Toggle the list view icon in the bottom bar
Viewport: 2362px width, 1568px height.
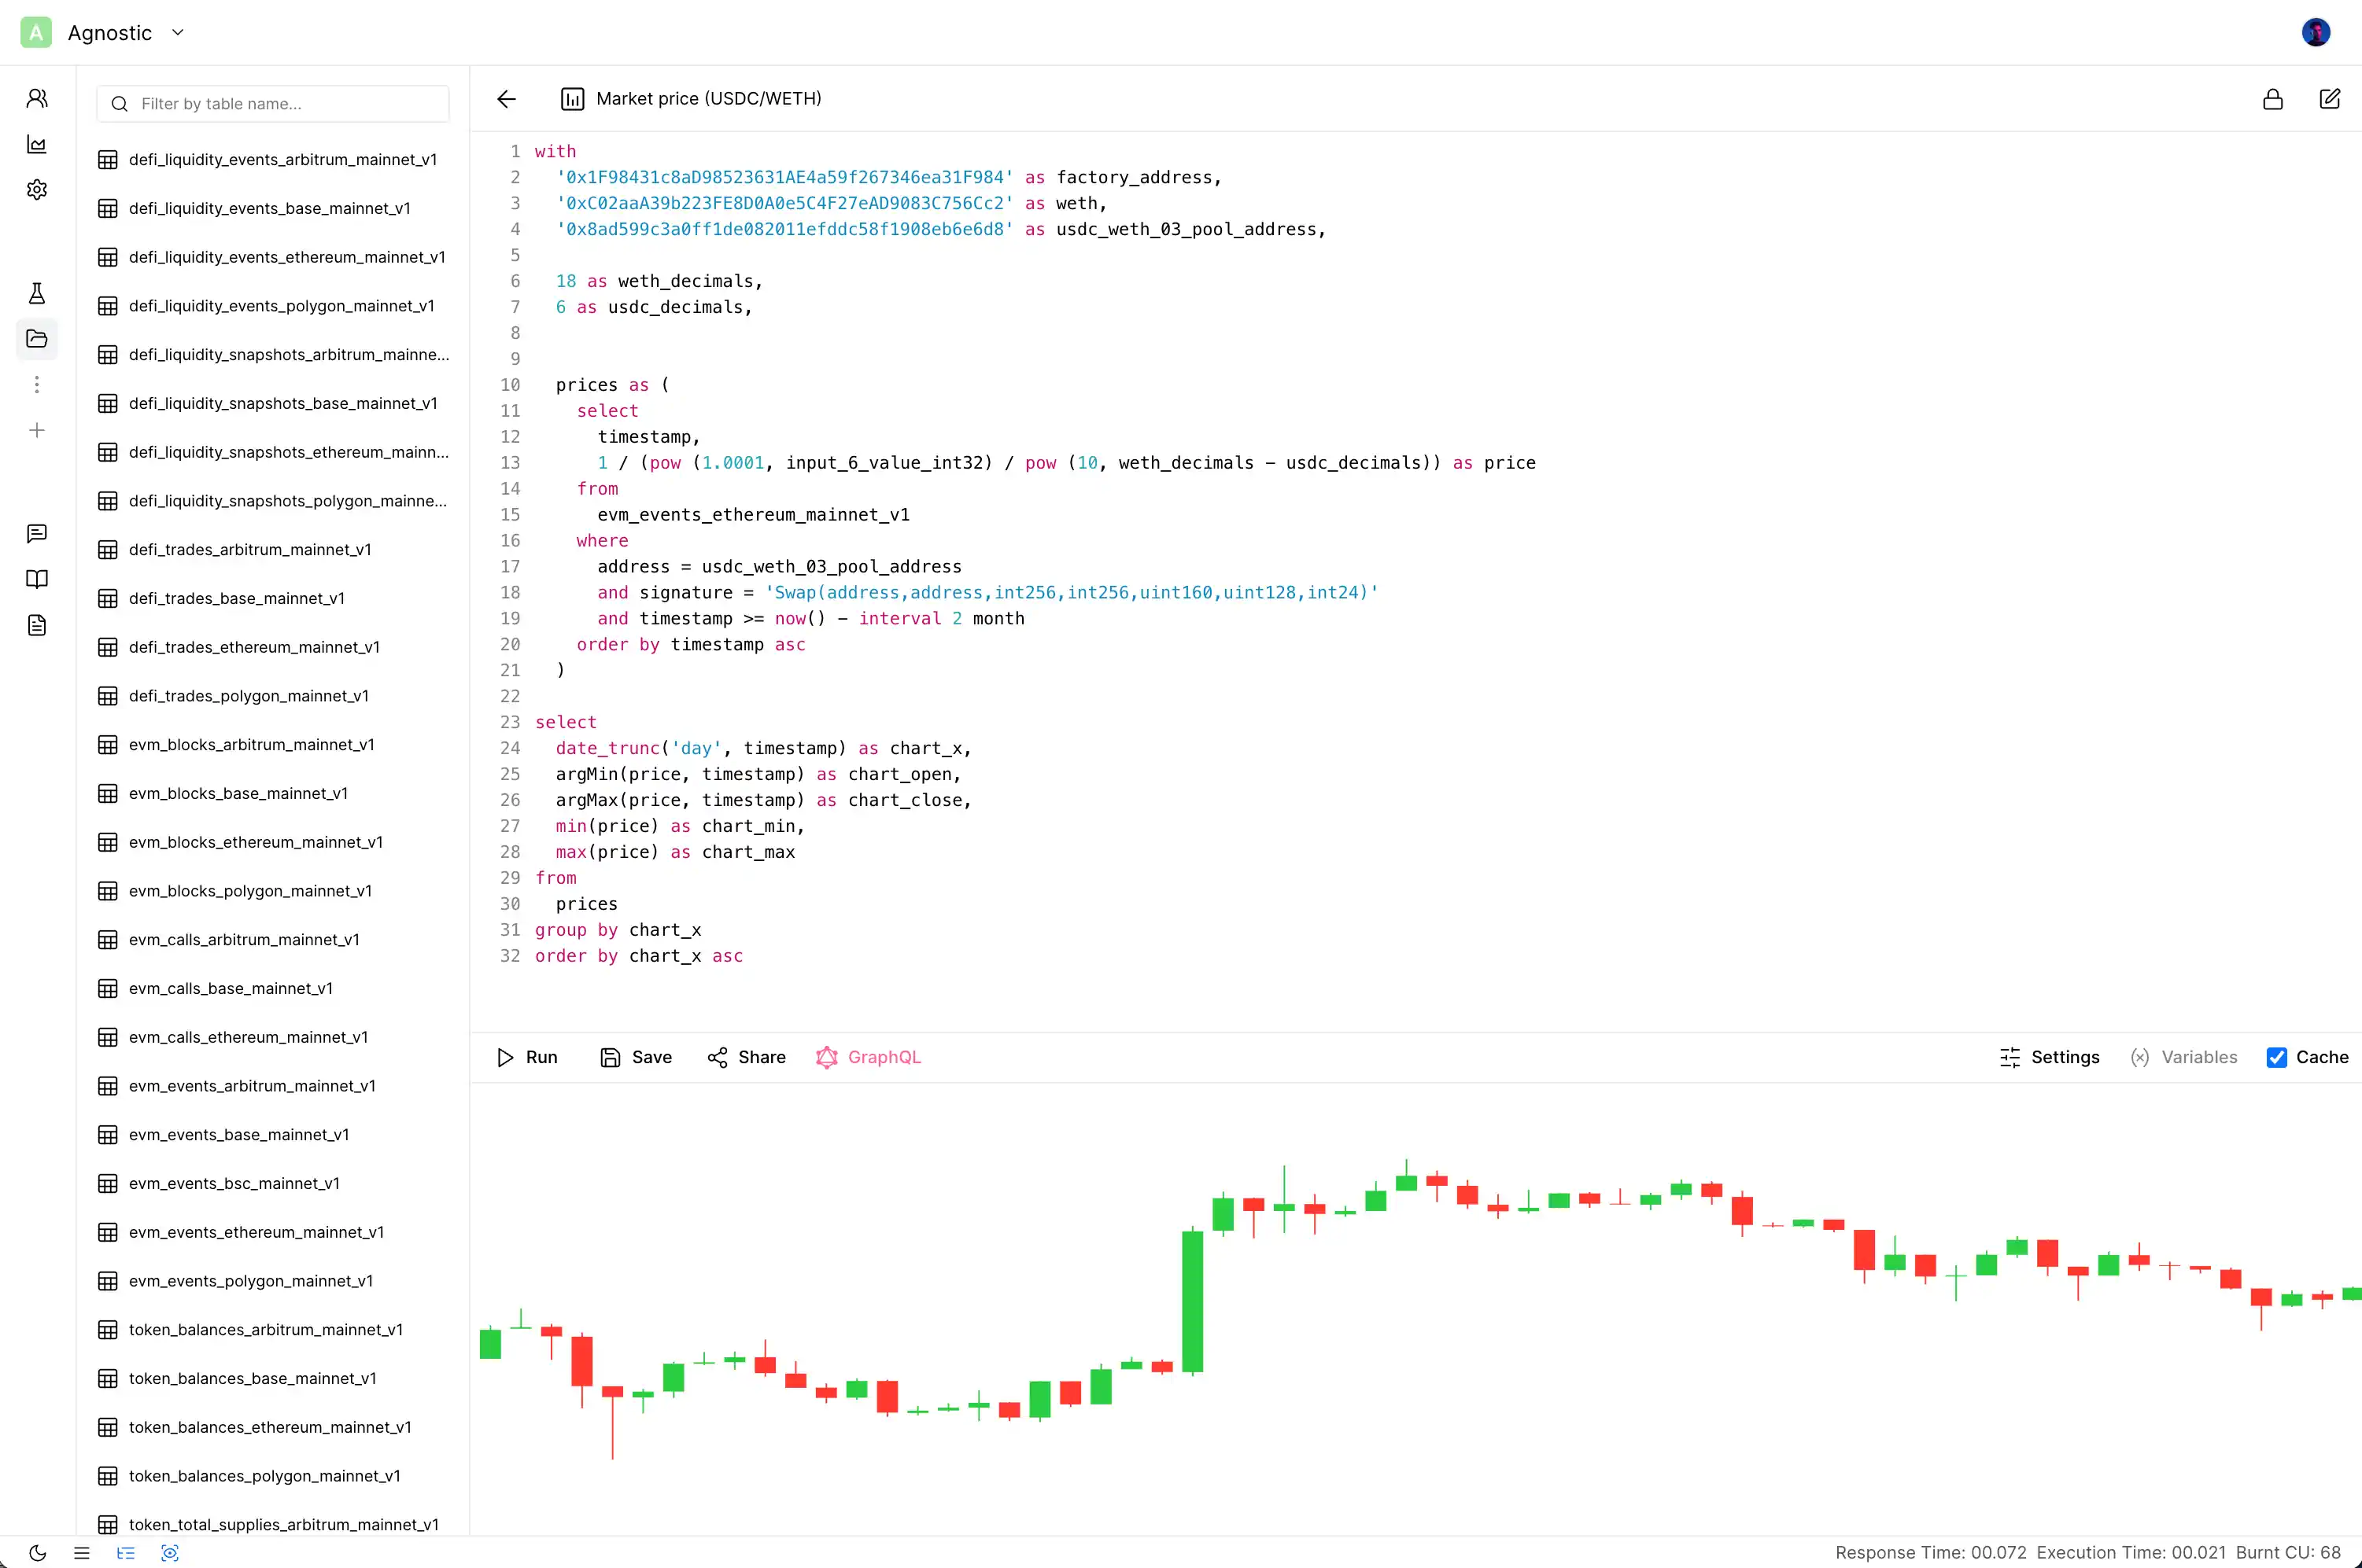82,1553
